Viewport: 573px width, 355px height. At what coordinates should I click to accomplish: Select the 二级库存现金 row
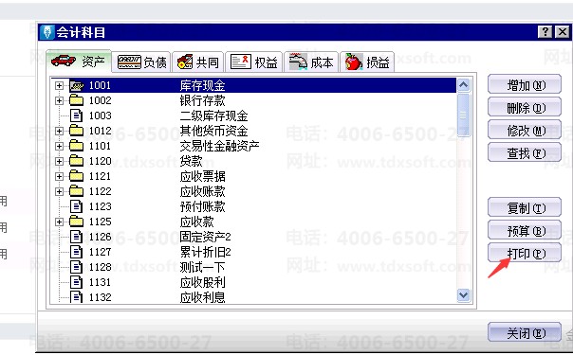click(254, 115)
